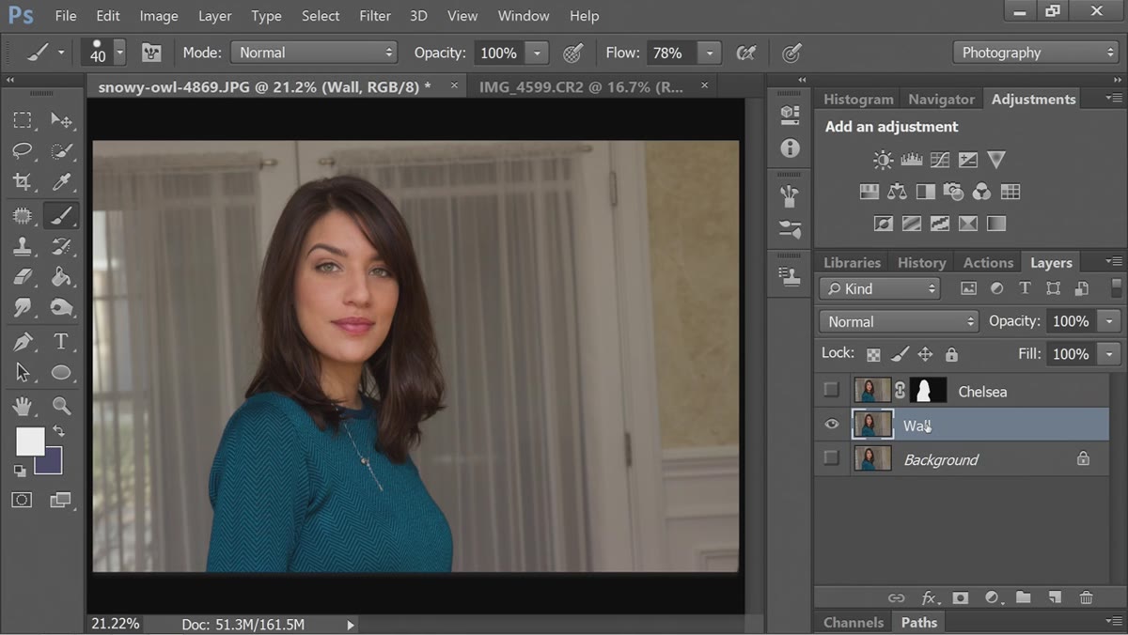The height and width of the screenshot is (635, 1128).
Task: Toggle pressure for size button
Action: 792,53
